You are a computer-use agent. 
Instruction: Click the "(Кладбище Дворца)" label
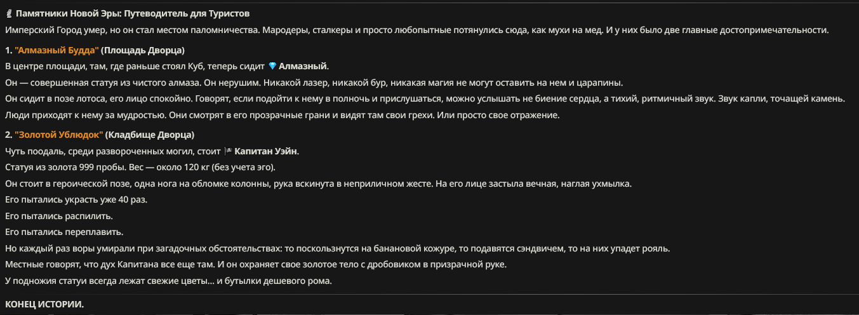click(150, 135)
